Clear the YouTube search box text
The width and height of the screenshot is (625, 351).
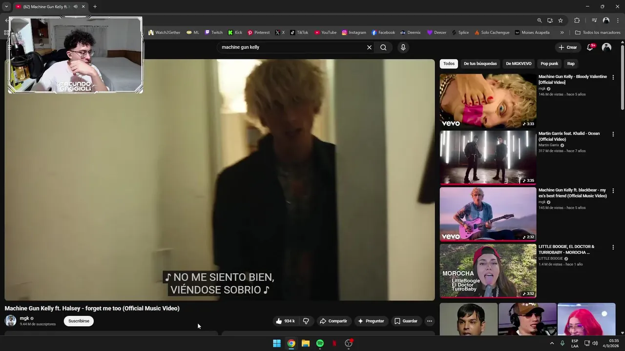369,47
